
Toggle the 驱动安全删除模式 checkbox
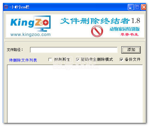(77, 60)
